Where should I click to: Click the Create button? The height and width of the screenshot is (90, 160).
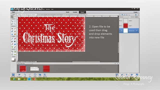135,12
